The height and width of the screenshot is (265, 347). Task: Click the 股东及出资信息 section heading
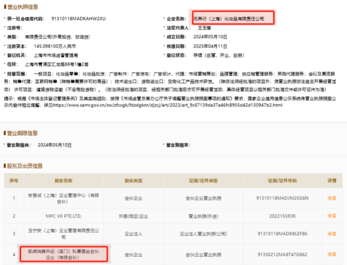coord(25,166)
